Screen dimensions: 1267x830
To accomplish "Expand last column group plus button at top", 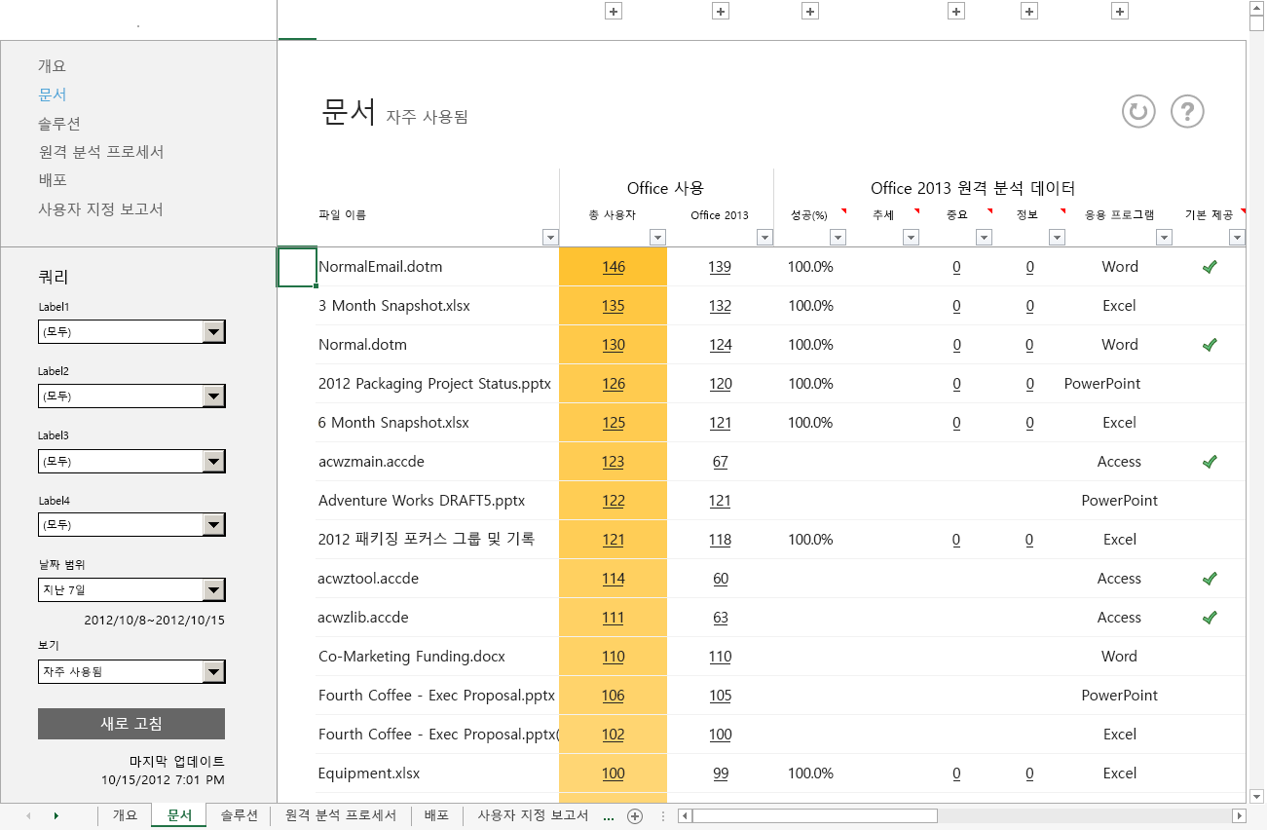I will coord(1120,11).
